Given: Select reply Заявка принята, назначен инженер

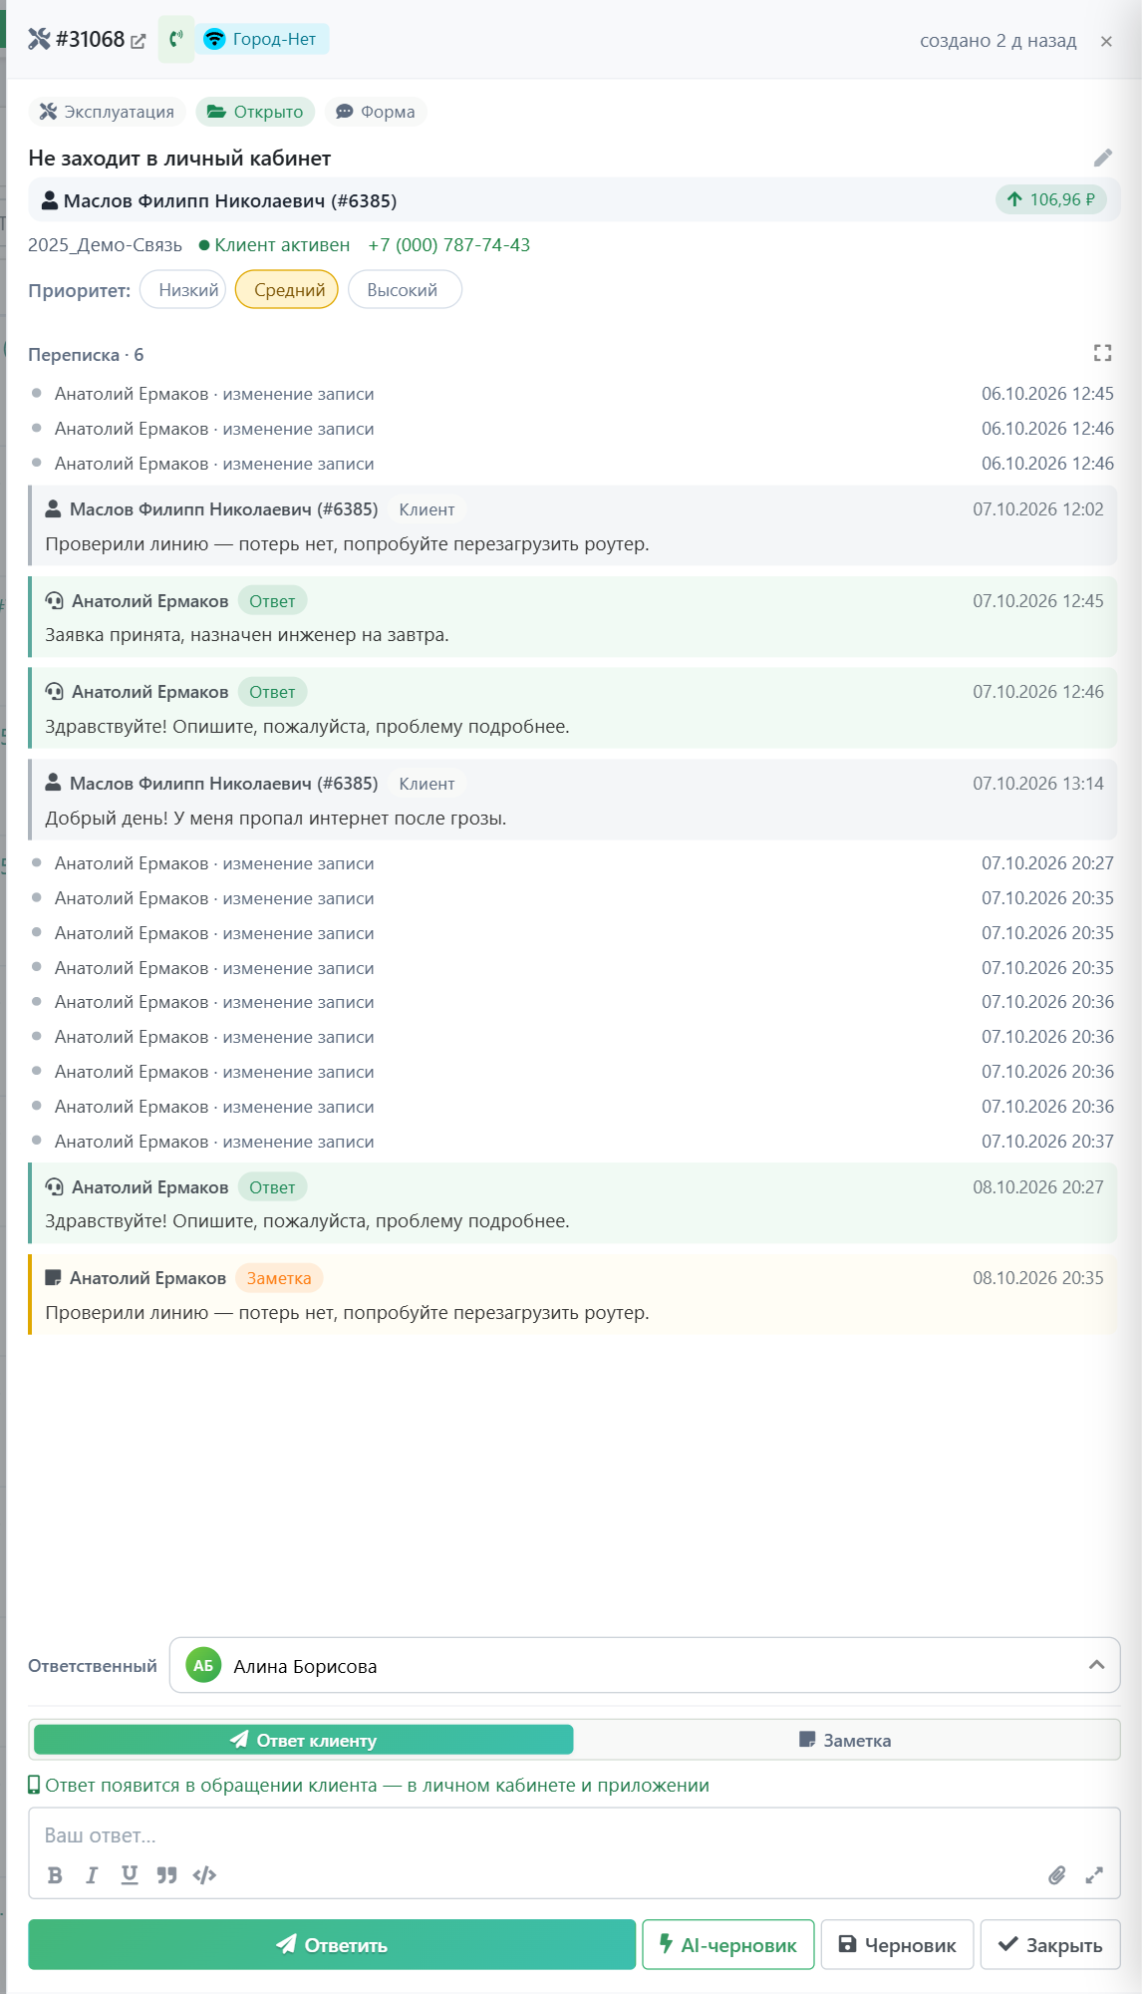Looking at the screenshot, I should (572, 617).
